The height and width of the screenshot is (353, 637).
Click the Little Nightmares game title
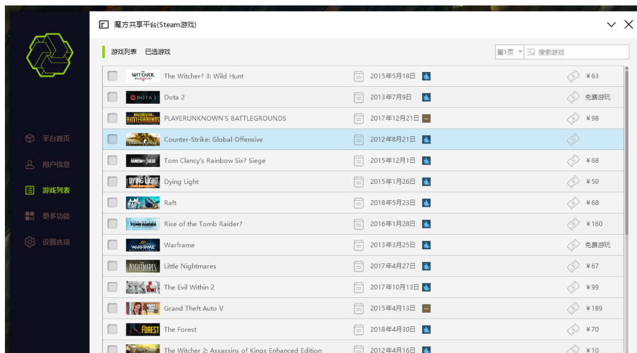click(x=190, y=266)
